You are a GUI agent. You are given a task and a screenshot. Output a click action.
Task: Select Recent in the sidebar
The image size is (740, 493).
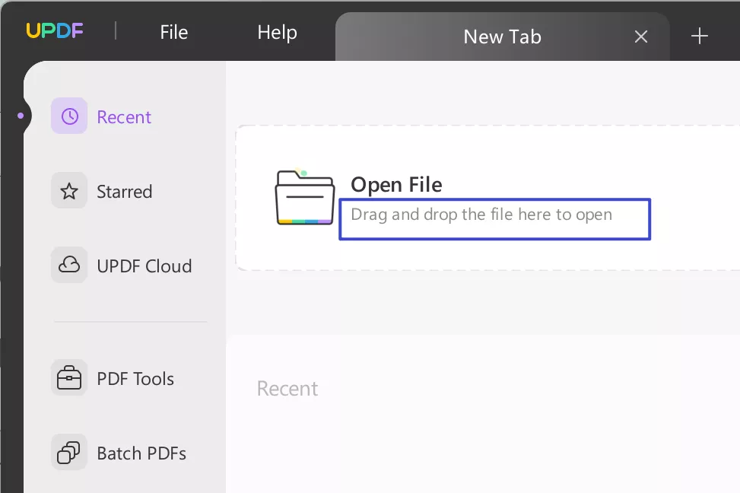124,117
